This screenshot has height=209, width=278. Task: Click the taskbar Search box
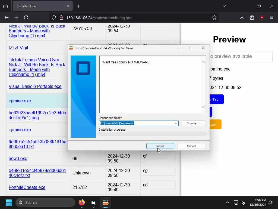pos(45,202)
